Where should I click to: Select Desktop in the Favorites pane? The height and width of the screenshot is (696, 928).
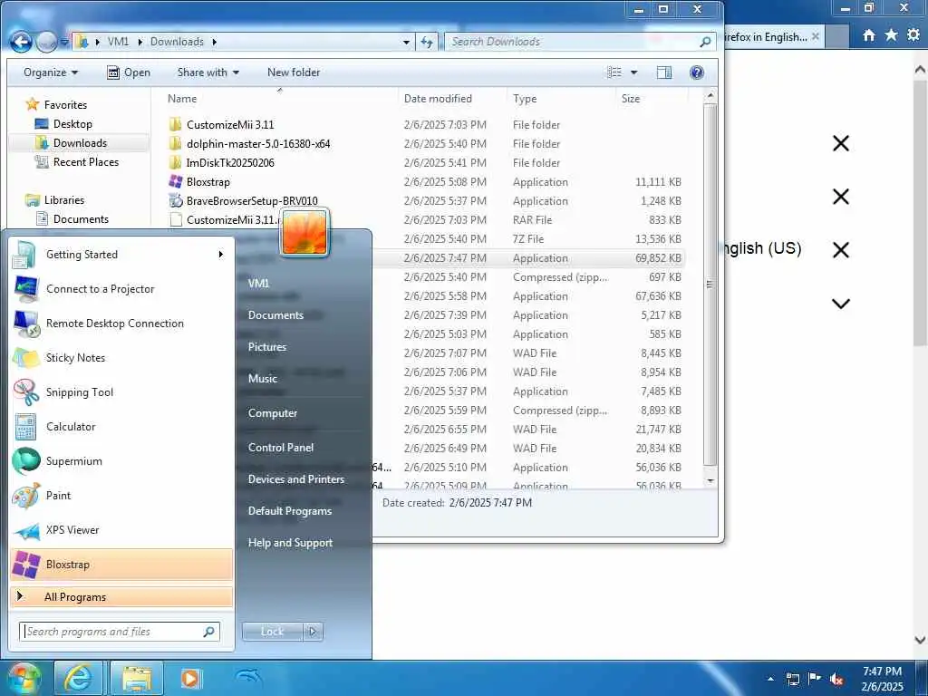tap(72, 123)
